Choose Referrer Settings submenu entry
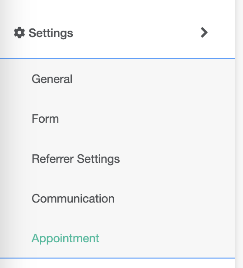This screenshot has height=268, width=243. click(75, 159)
